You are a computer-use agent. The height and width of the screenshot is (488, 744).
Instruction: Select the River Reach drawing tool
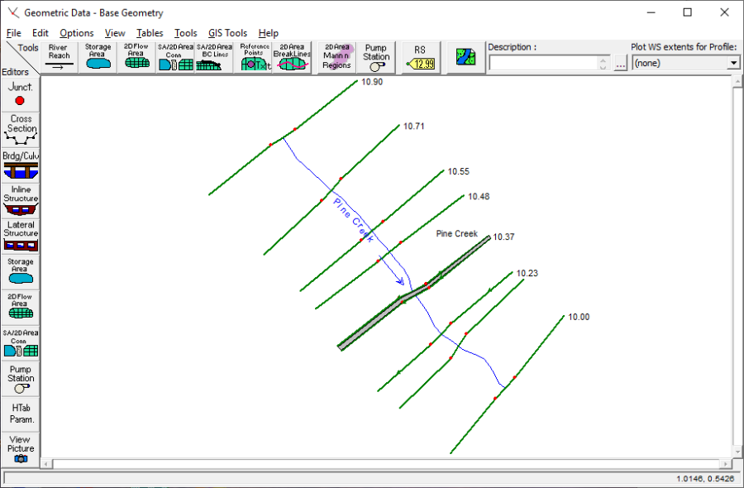(x=59, y=57)
